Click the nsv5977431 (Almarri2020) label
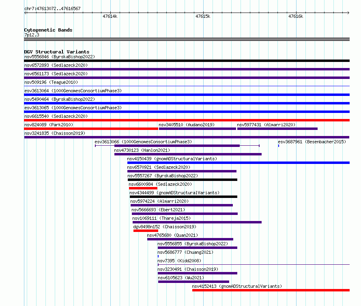Image resolution: width=361 pixels, height=306 pixels. [266, 125]
